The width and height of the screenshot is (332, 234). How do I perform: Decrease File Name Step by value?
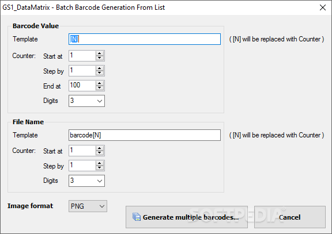point(100,168)
